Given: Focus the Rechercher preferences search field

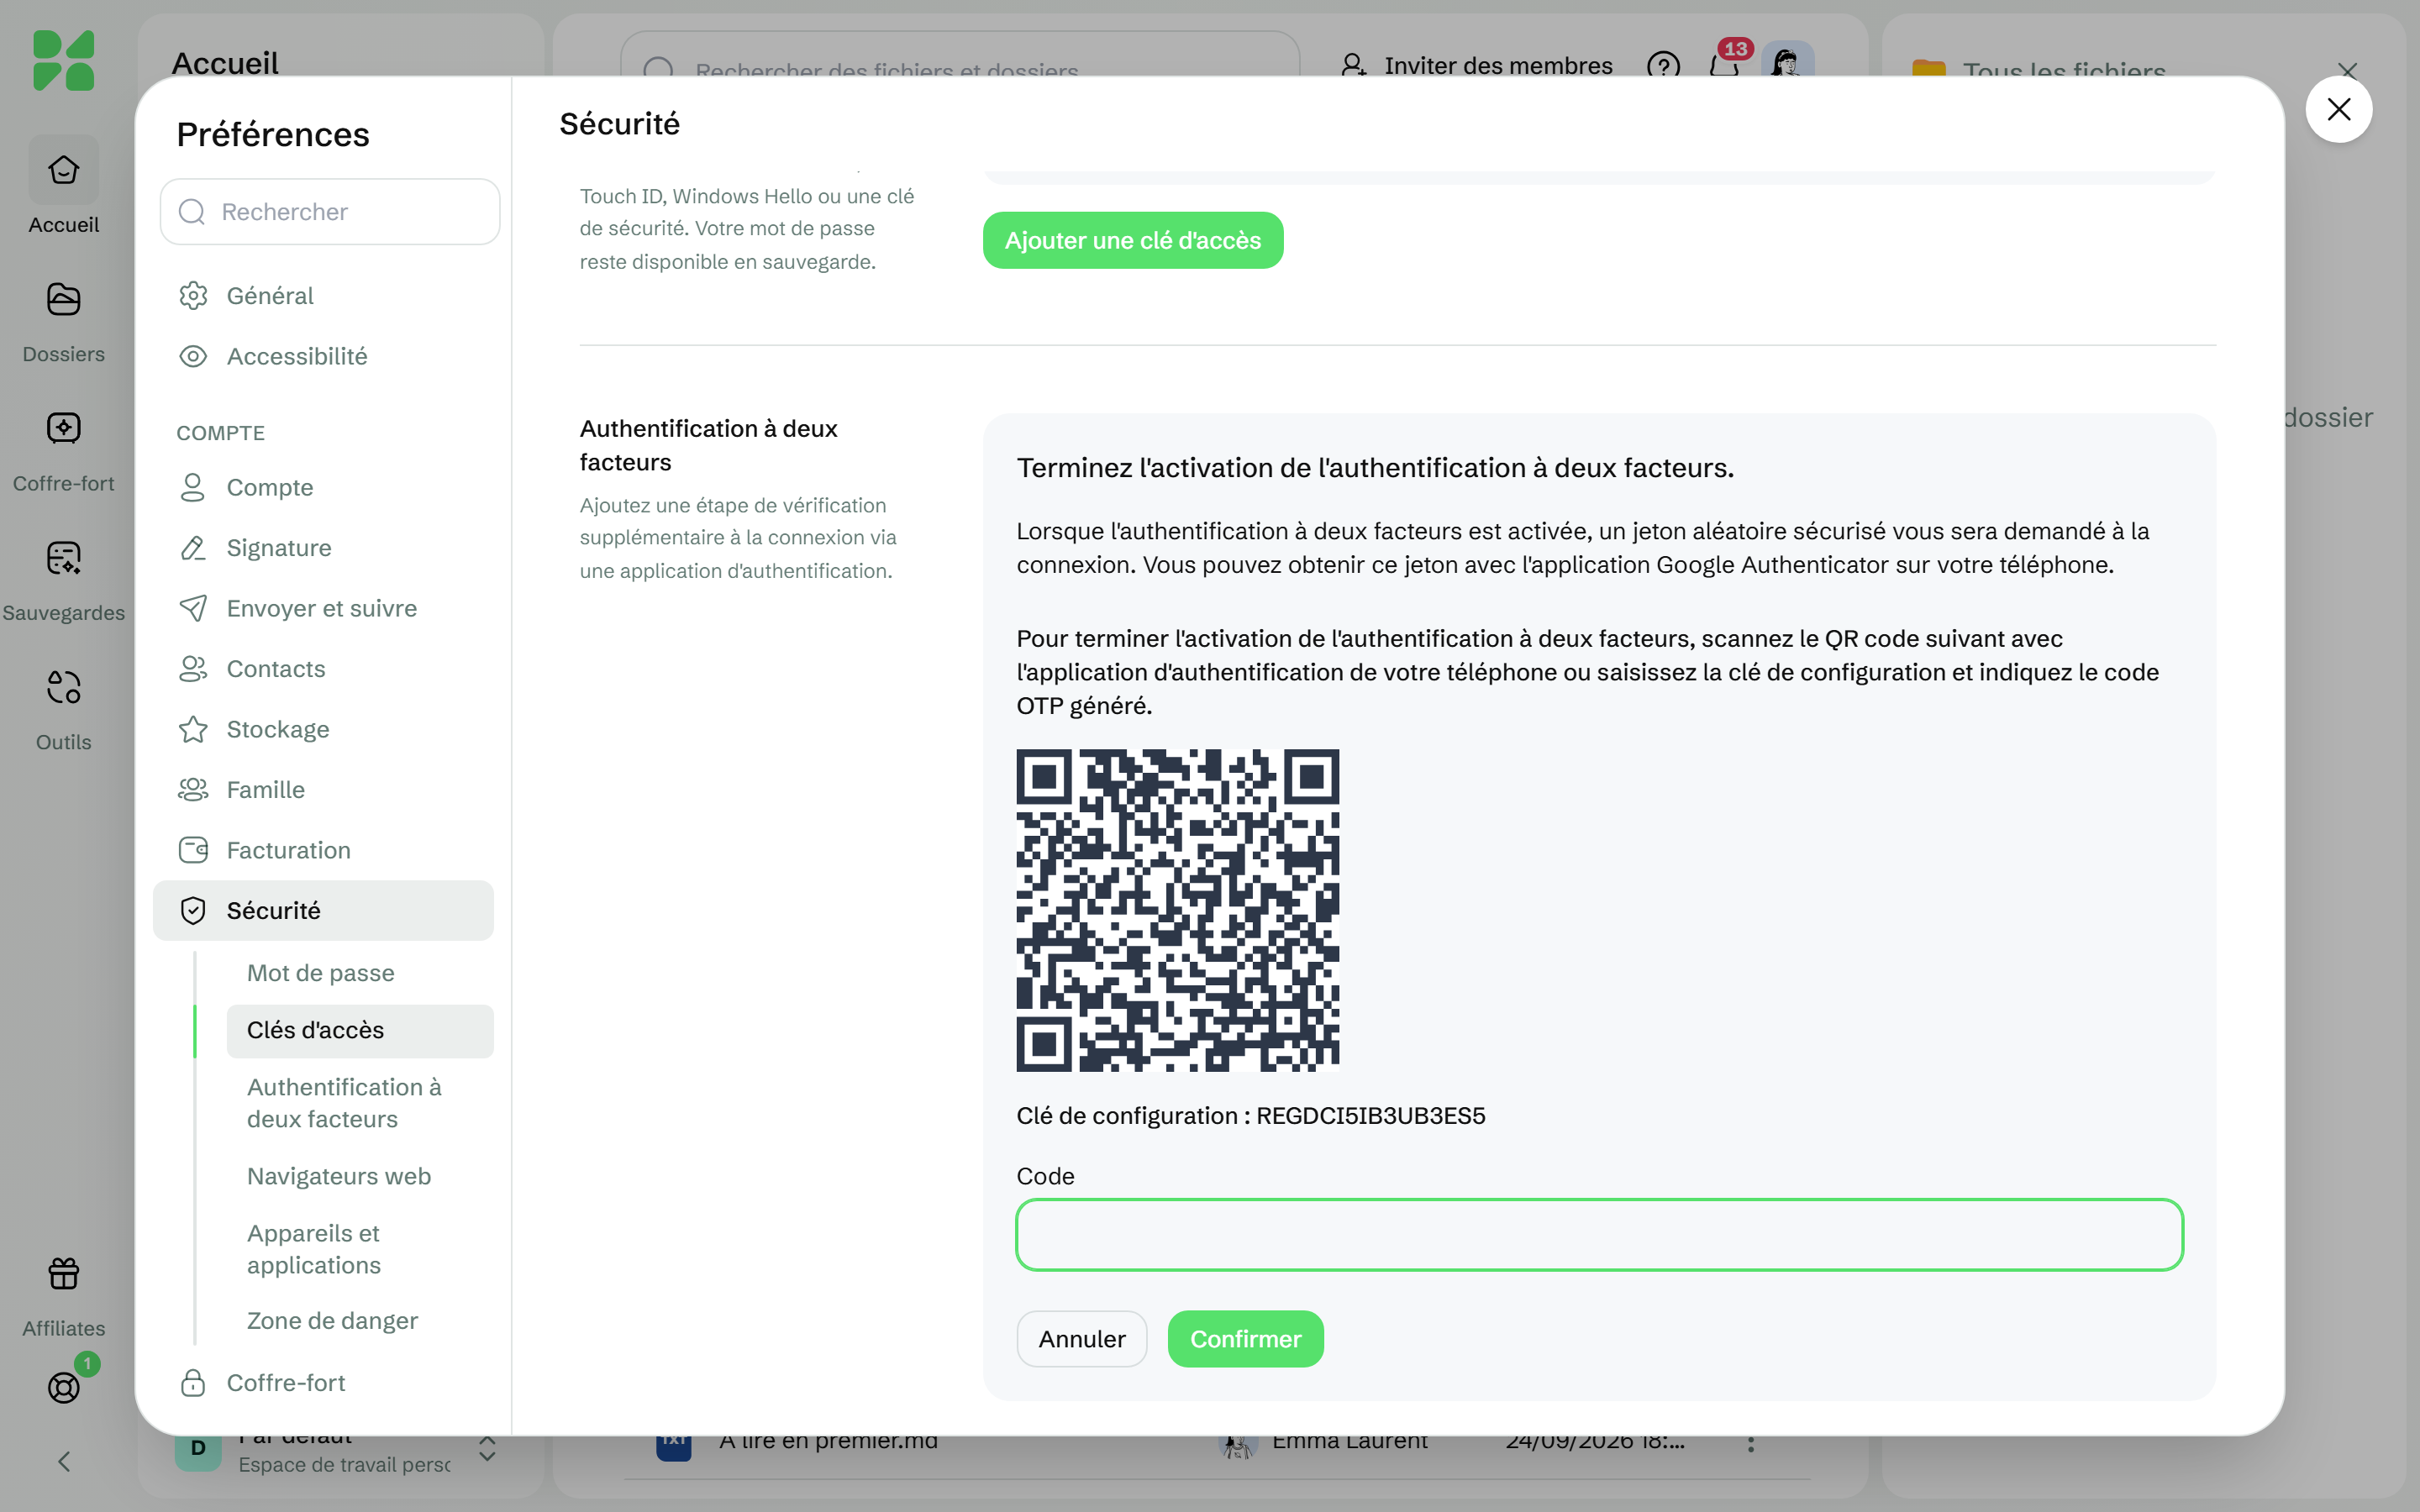Looking at the screenshot, I should click(330, 212).
